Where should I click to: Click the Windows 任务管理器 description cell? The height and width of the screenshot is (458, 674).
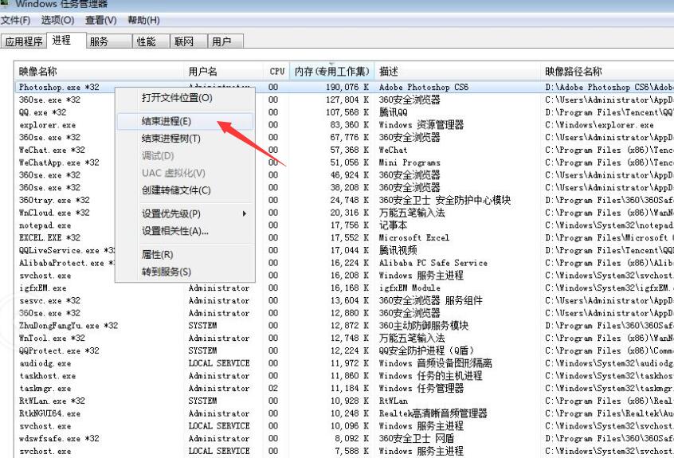(x=421, y=389)
